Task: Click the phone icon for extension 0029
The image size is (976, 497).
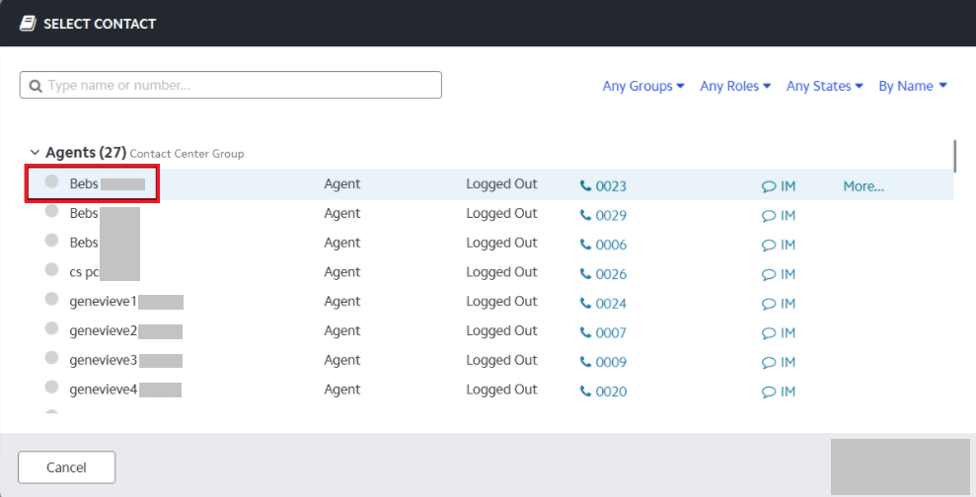Action: point(585,215)
